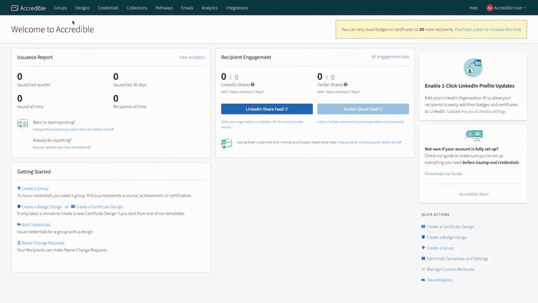Select the 'Welcome to Accredible' heading text

click(52, 29)
